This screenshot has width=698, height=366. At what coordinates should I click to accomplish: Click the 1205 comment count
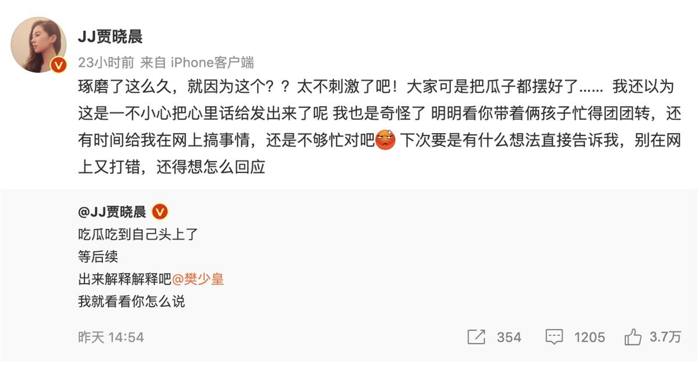point(590,337)
